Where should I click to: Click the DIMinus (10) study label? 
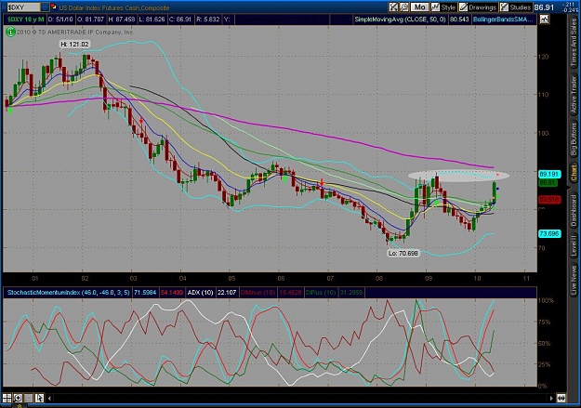(x=257, y=293)
